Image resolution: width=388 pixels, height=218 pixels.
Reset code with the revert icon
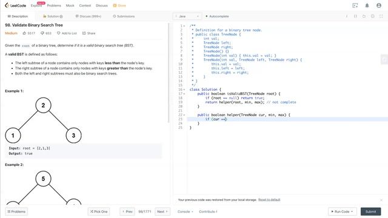coord(364,16)
